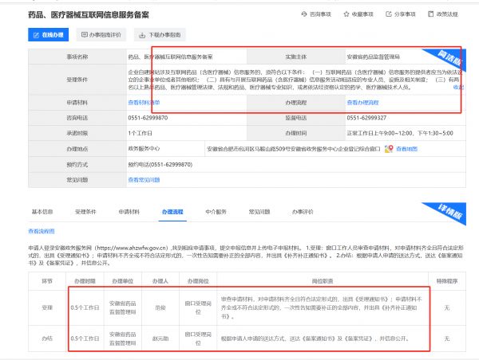Click 无 in the 受理 row
Viewport: 479px width, 360px height.
tap(447, 307)
